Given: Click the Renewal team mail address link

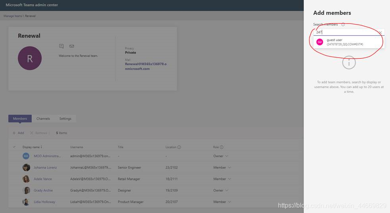Looking at the screenshot, I should [x=146, y=66].
